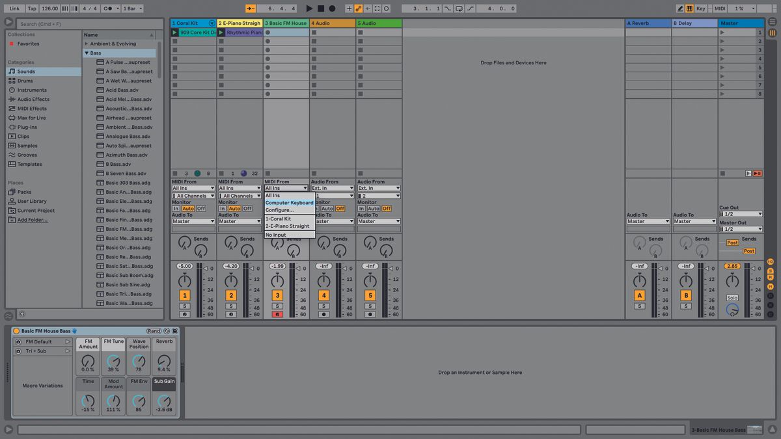Open the Max for Live category

44,118
